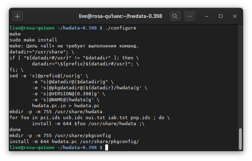
Task: Maximize the terminal window
Action: (221, 16)
